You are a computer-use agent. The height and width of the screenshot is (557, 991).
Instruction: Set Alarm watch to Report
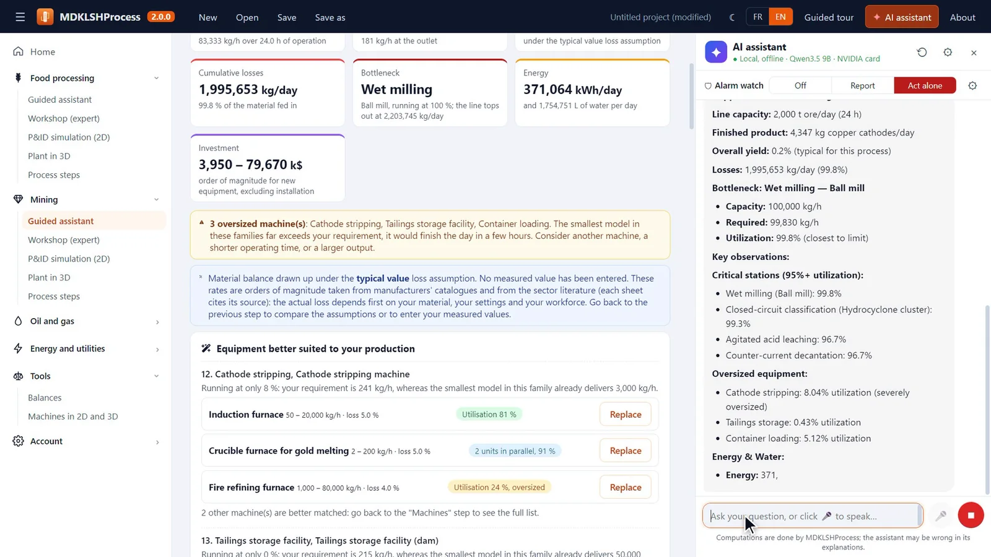point(863,85)
